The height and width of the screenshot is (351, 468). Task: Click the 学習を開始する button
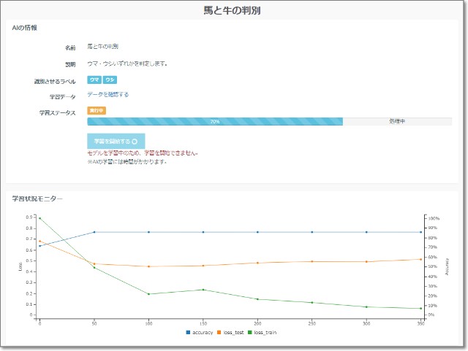pyautogui.click(x=116, y=142)
